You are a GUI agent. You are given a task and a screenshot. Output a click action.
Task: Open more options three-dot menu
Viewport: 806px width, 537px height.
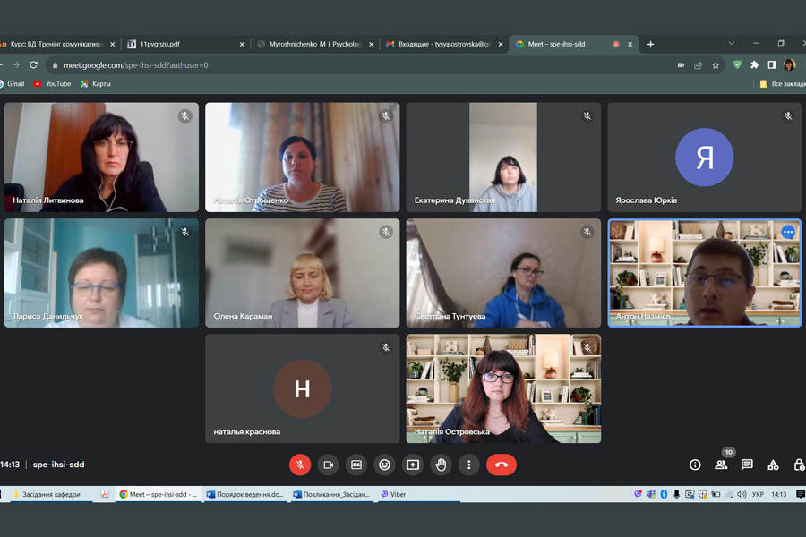point(468,465)
